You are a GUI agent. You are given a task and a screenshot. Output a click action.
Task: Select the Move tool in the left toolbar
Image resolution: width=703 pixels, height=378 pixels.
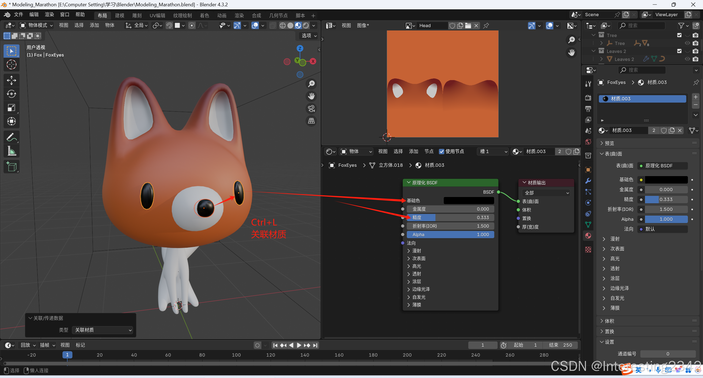[11, 80]
